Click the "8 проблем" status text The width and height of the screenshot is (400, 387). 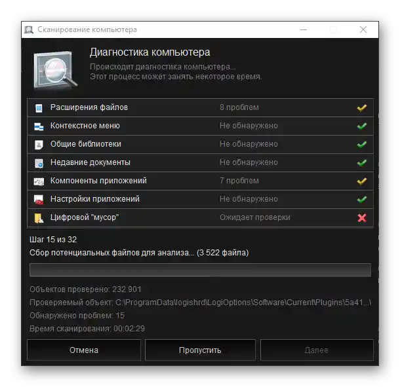pyautogui.click(x=239, y=107)
